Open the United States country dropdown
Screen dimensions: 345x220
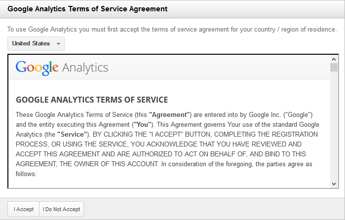coord(31,43)
